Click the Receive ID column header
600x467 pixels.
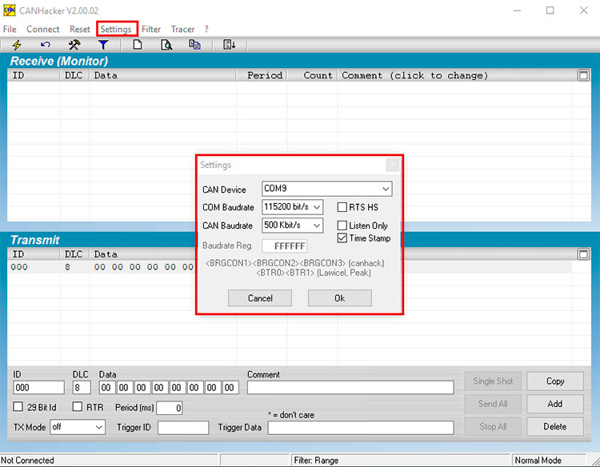point(34,75)
